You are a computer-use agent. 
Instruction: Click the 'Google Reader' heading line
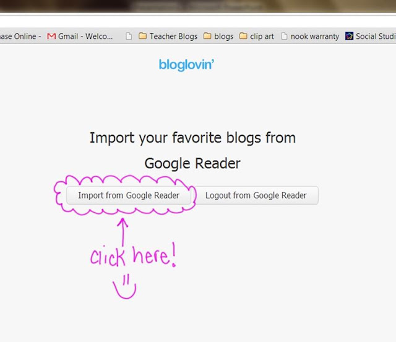(x=192, y=163)
